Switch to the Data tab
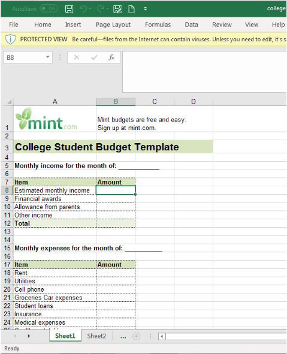Image resolution: width=287 pixels, height=354 pixels. click(x=192, y=25)
